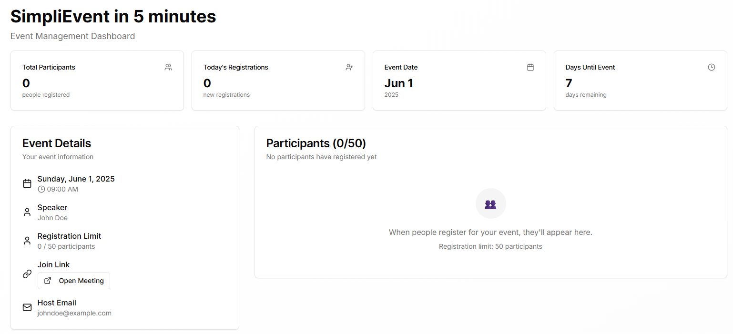Click the Event Details heading

(x=57, y=143)
